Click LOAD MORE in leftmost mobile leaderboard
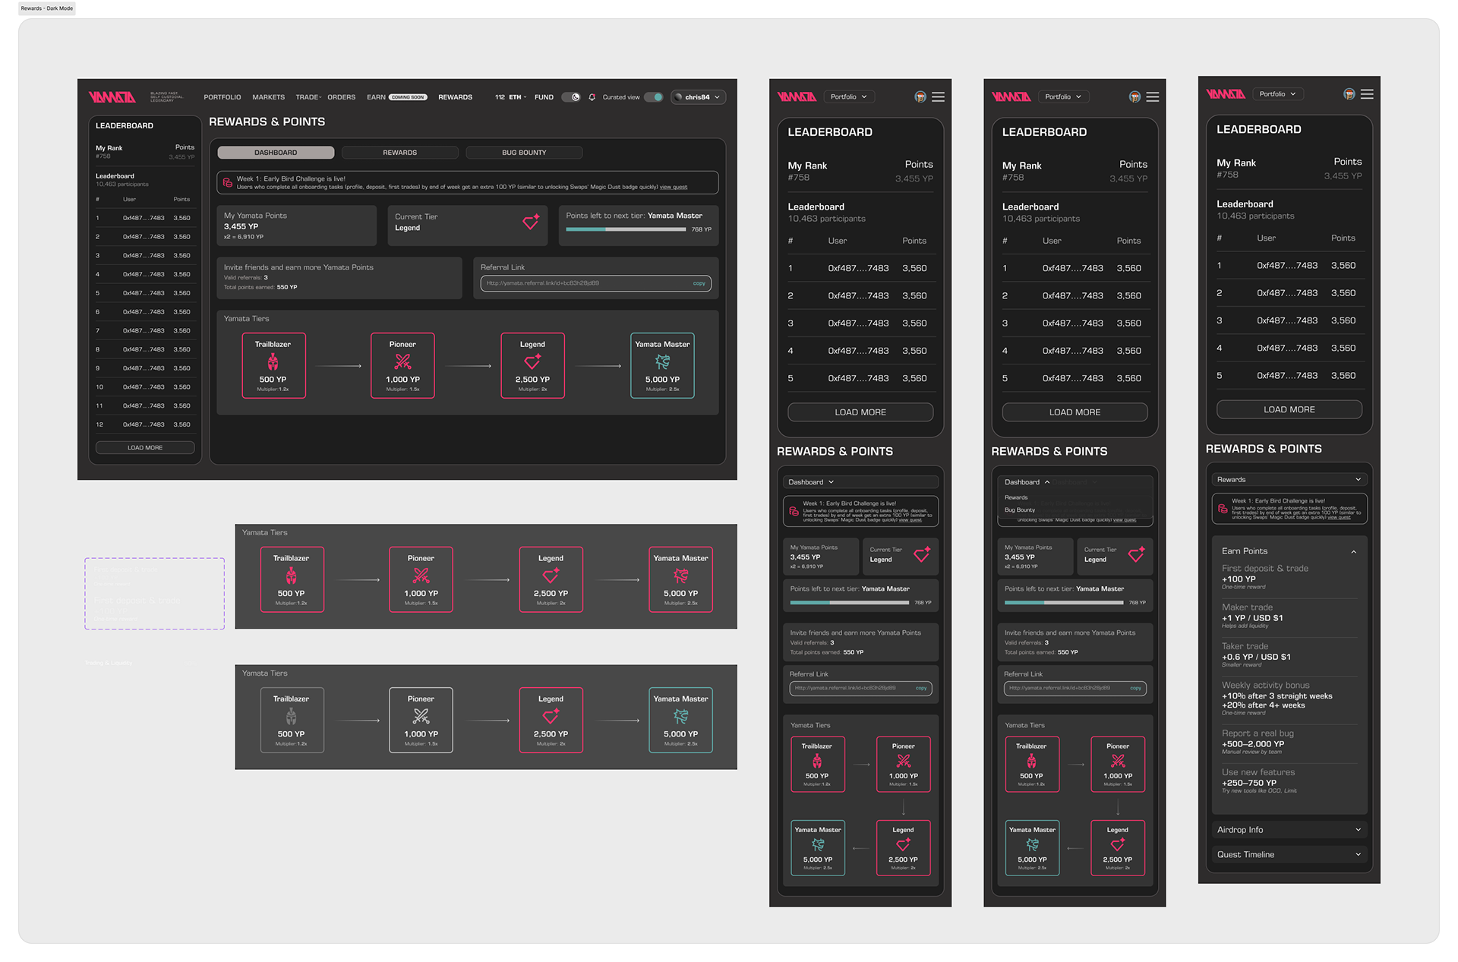Image resolution: width=1458 pixels, height=962 pixels. tap(860, 412)
